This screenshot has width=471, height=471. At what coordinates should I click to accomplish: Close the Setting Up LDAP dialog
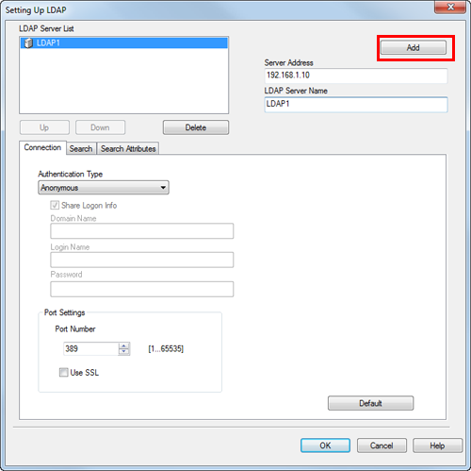[450, 7]
